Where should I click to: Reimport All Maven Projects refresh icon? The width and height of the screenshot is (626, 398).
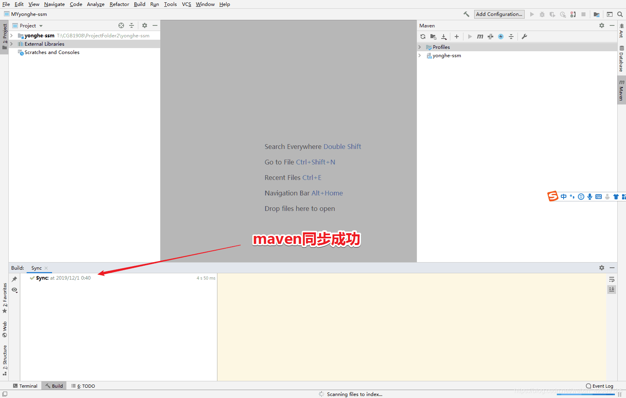coord(423,37)
